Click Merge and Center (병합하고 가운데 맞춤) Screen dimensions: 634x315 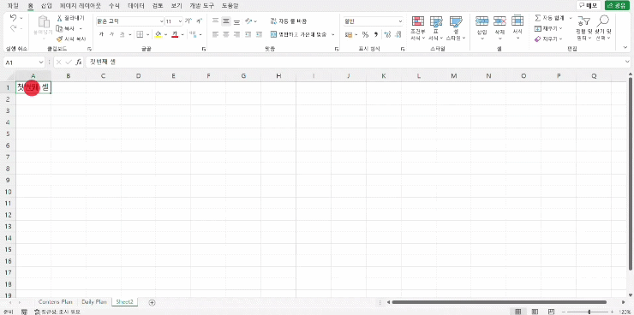(x=298, y=35)
